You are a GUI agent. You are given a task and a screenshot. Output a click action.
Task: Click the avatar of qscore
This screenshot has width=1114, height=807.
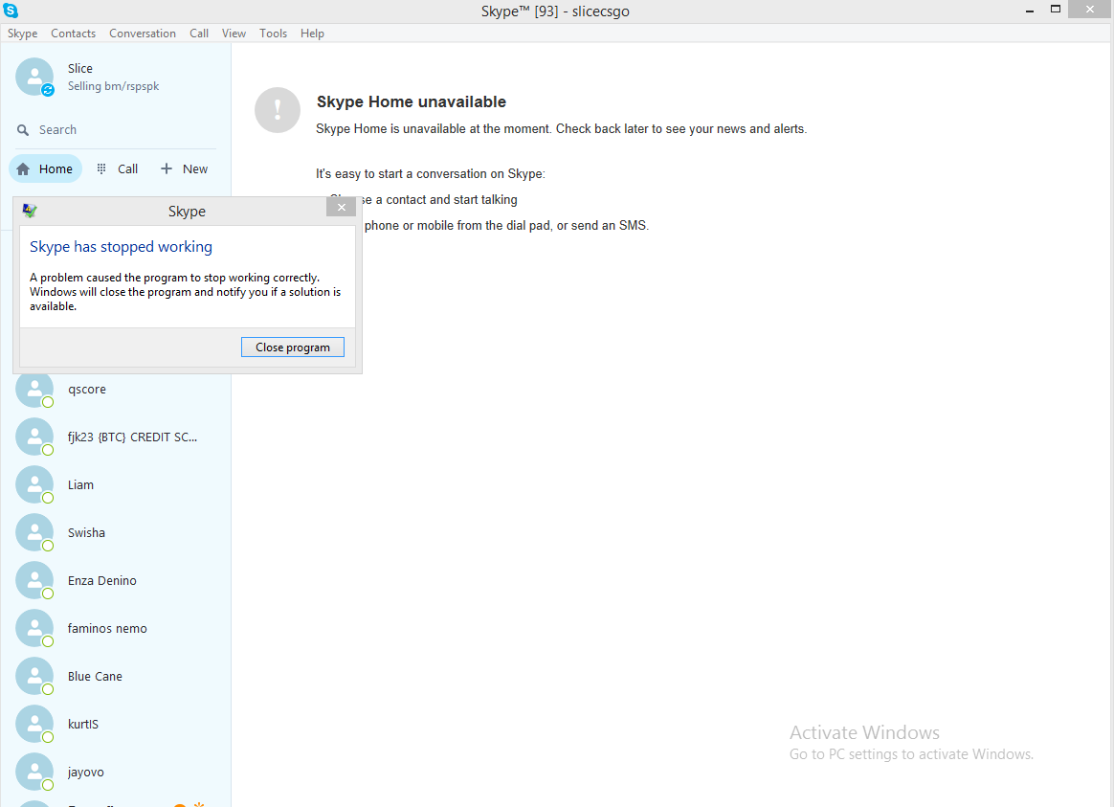coord(34,390)
